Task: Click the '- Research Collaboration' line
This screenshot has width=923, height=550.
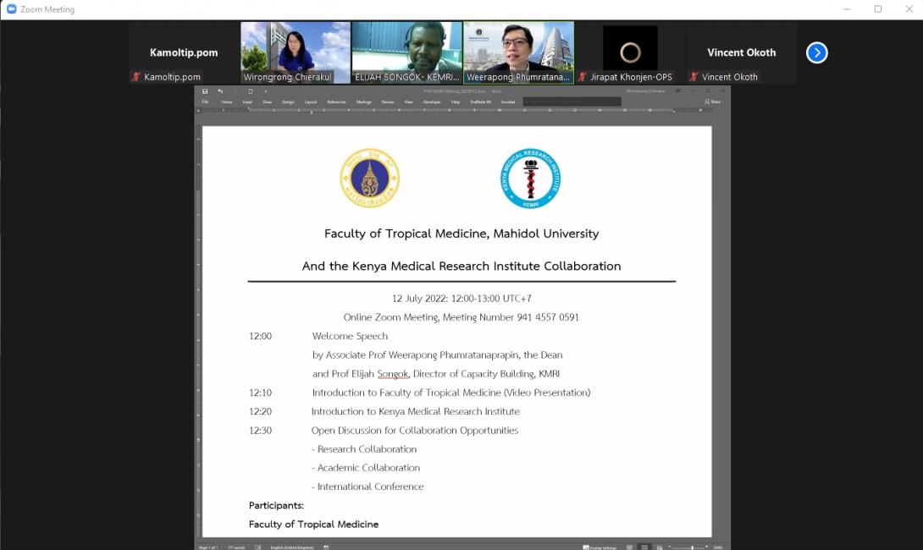Action: tap(364, 448)
